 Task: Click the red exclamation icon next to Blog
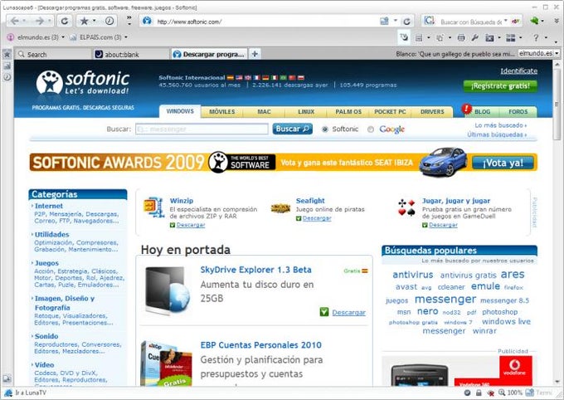coord(466,109)
